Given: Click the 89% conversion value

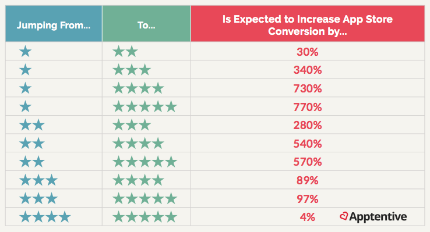Looking at the screenshot, I should point(308,180).
